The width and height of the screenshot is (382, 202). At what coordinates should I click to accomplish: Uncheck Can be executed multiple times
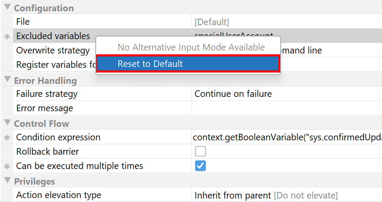pos(200,166)
